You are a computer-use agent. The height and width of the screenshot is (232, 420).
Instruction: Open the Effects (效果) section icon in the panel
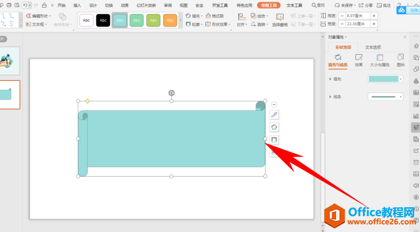(359, 57)
